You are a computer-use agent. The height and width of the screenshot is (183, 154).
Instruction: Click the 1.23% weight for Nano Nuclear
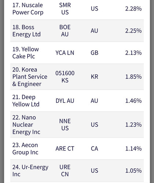133,124
